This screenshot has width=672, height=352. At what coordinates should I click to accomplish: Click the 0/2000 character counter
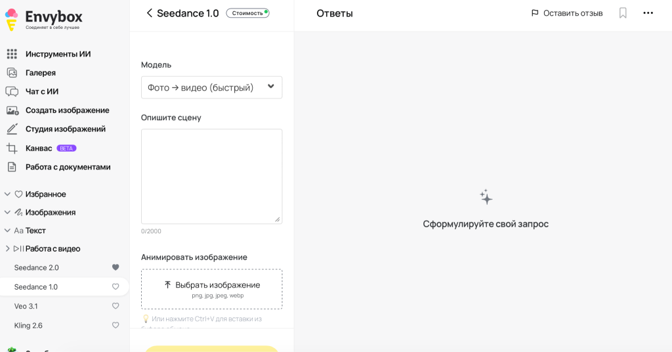tap(152, 231)
